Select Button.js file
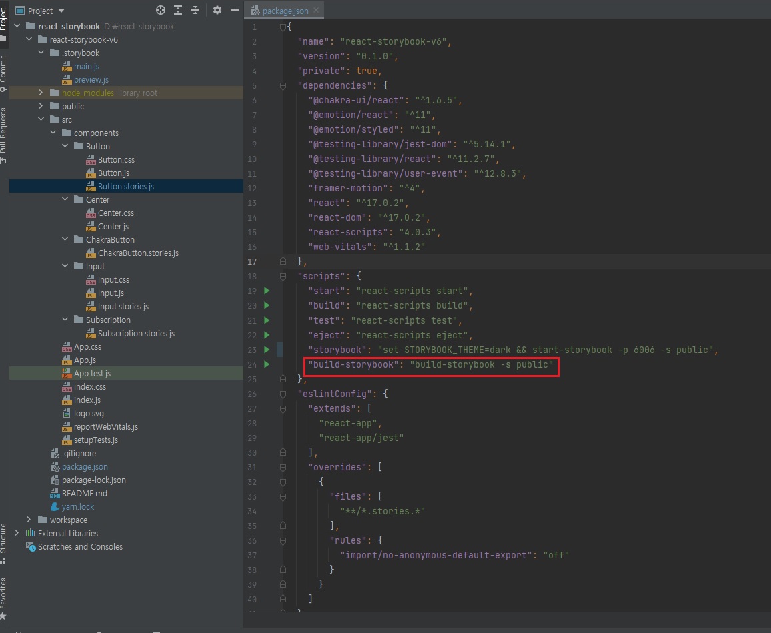The height and width of the screenshot is (633, 771). click(x=107, y=173)
